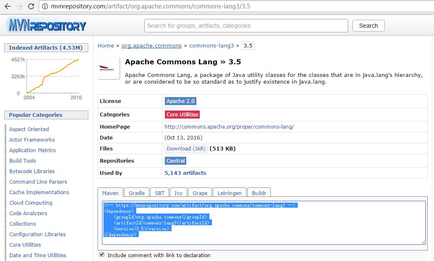The image size is (434, 261).
Task: Click the Apache Commons Lang project logo
Action: click(x=108, y=68)
